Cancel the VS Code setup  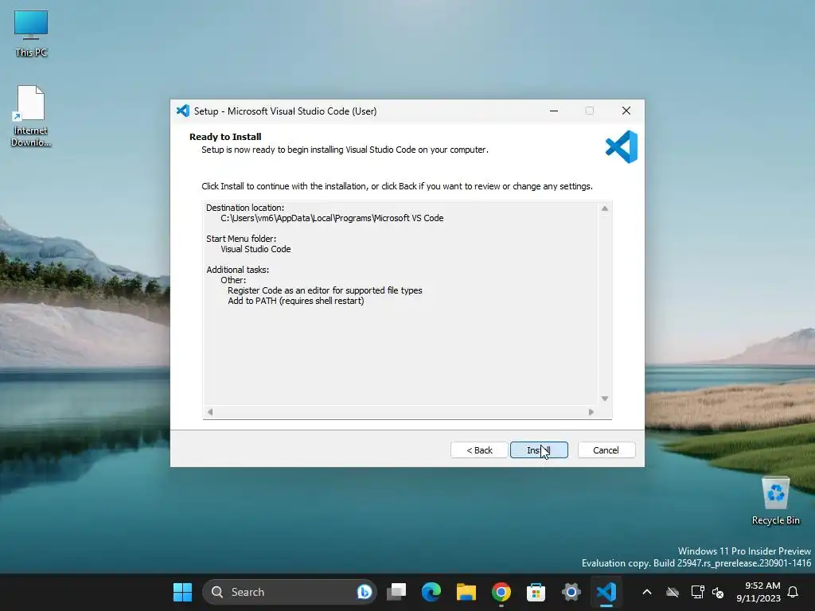[606, 450]
